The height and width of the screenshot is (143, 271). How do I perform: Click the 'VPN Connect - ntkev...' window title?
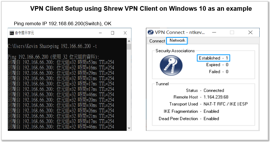(x=180, y=32)
